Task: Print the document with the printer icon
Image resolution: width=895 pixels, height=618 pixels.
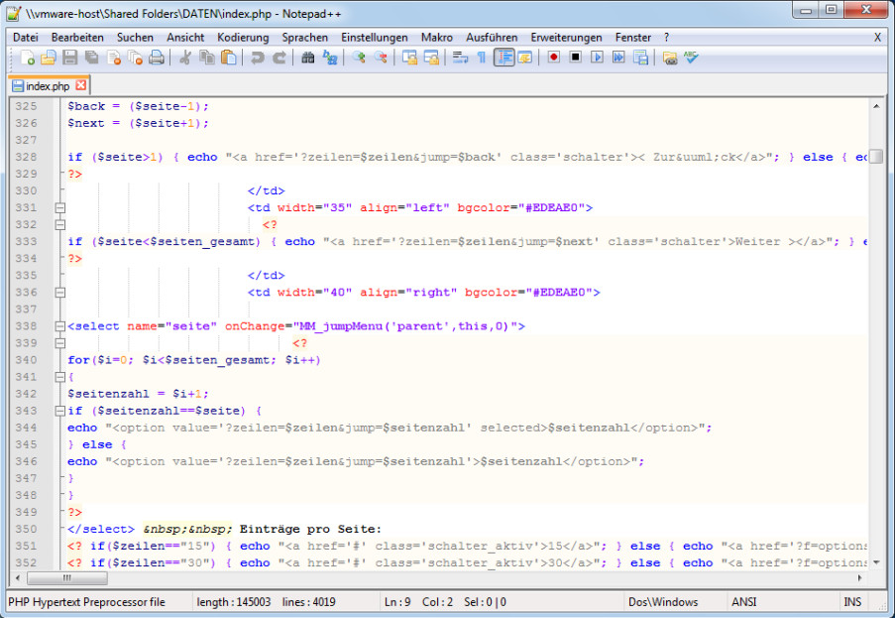Action: pos(157,58)
